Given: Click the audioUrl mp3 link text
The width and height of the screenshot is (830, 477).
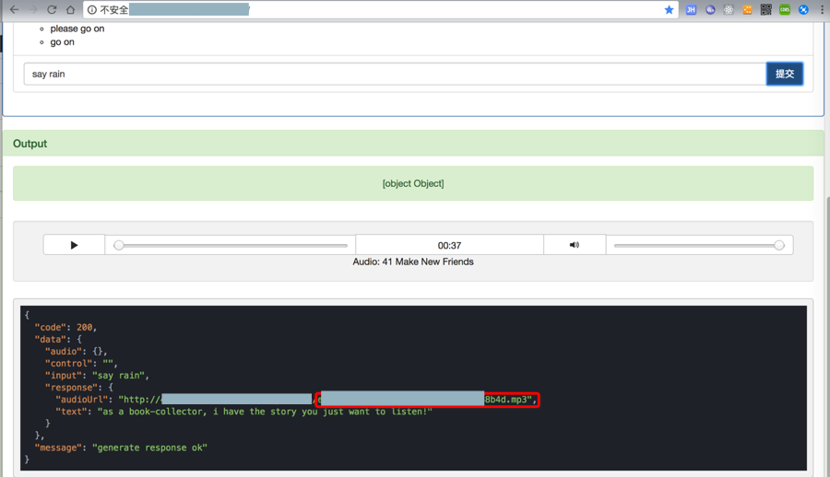Looking at the screenshot, I should tap(427, 400).
